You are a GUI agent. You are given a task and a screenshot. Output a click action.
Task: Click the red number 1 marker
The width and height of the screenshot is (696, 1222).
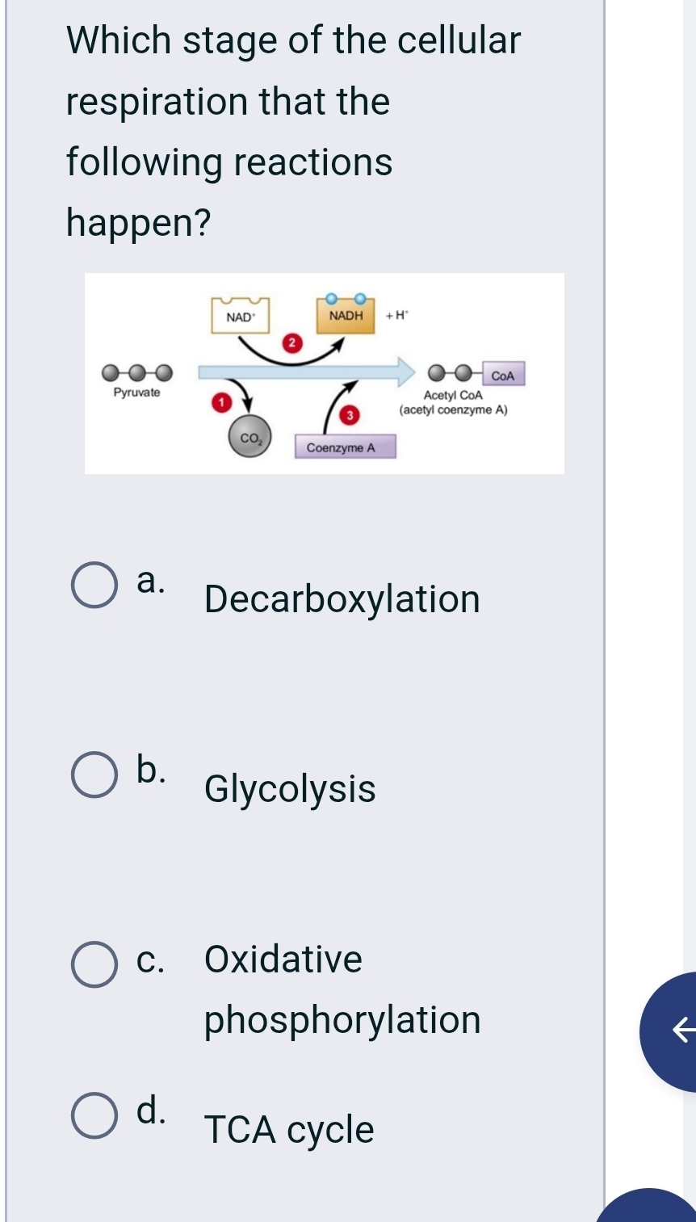coord(216,401)
